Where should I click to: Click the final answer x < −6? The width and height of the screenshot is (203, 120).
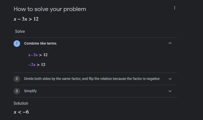click(21, 112)
